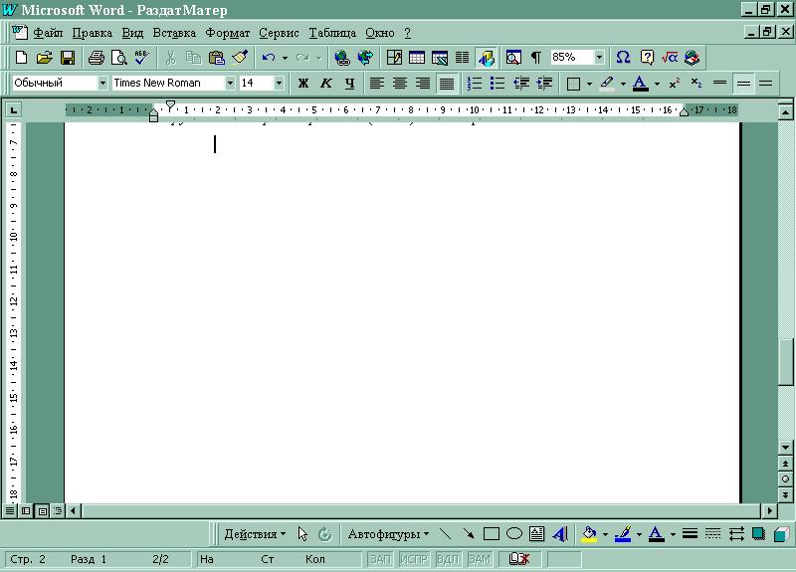Expand font color dropdown in formatting toolbar
Screen dimensions: 796x572
tap(657, 84)
